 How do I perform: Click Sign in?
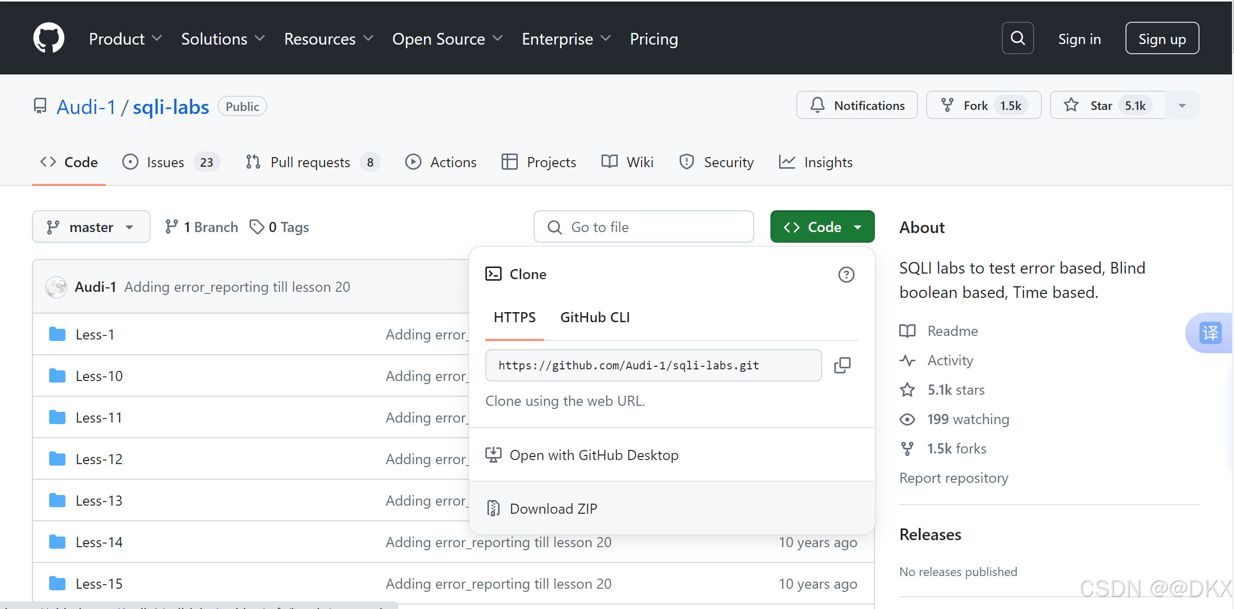point(1079,39)
